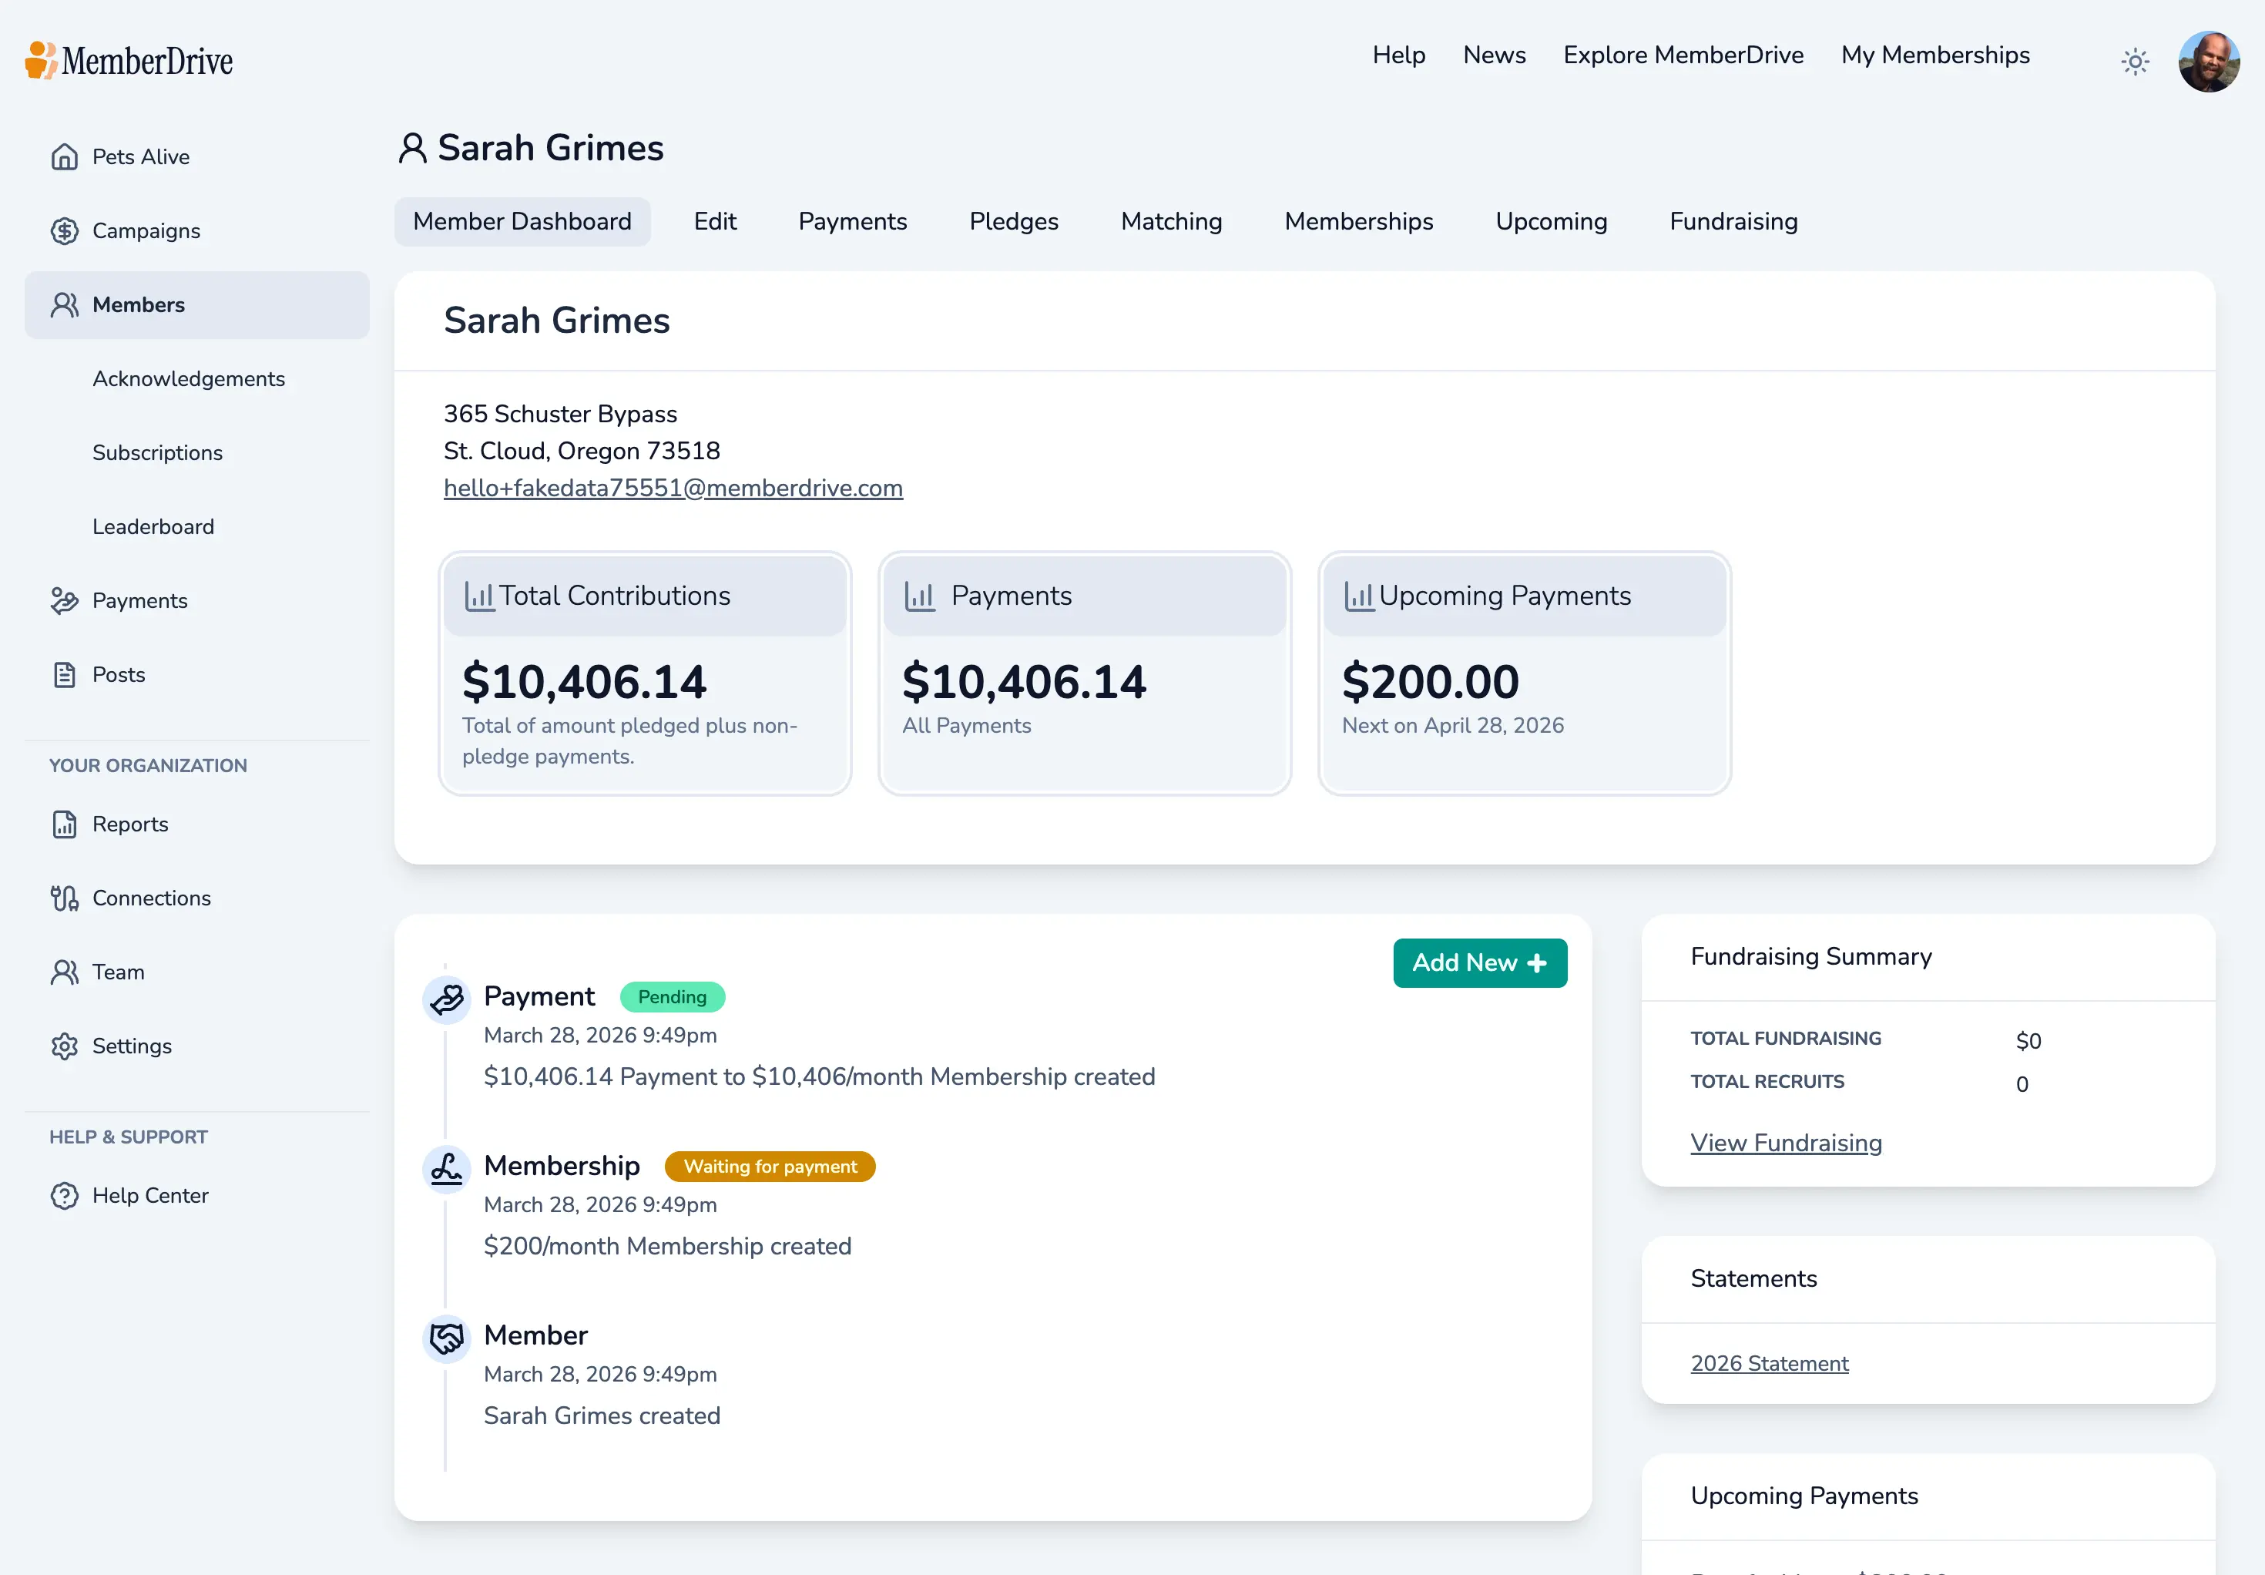The image size is (2265, 1575).
Task: Click the Campaigns dollar icon
Action: (64, 231)
